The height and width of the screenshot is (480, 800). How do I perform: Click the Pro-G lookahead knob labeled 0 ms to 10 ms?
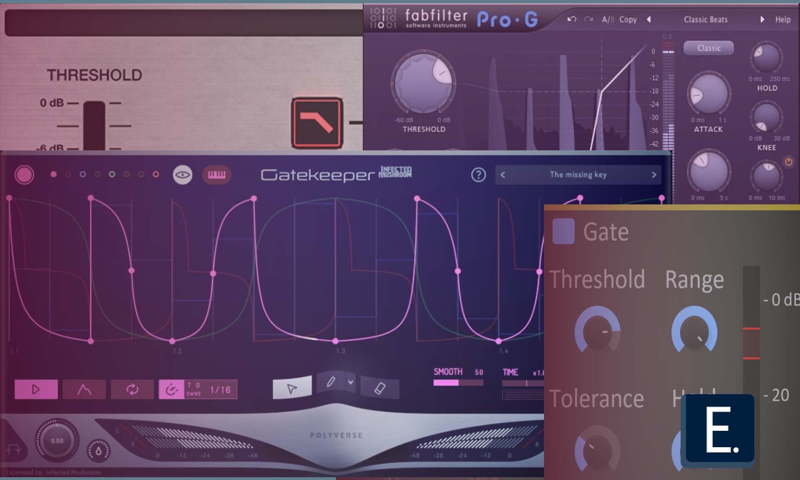pyautogui.click(x=767, y=176)
